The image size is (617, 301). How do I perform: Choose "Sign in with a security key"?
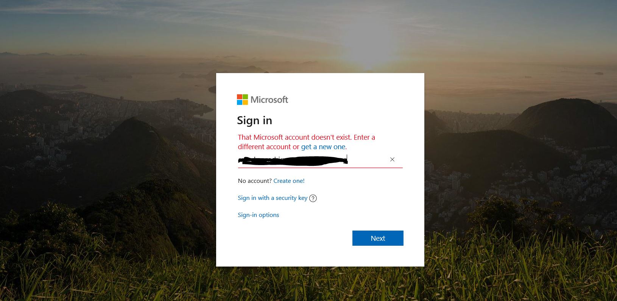pos(273,198)
